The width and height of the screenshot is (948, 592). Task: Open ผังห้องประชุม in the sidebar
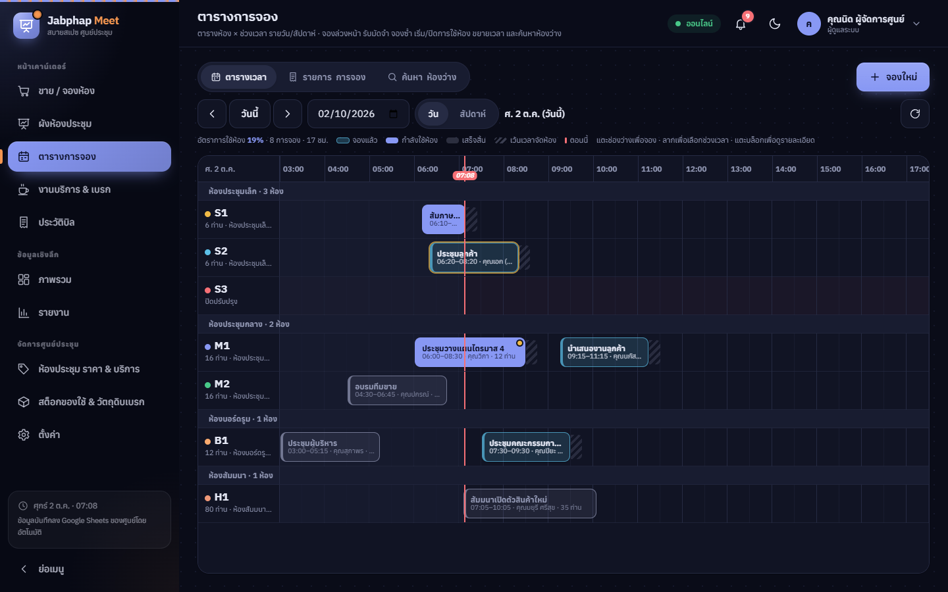click(90, 124)
